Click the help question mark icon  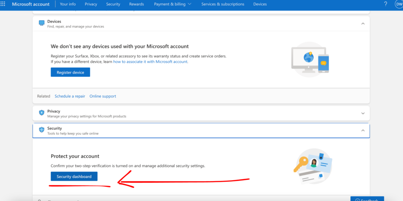pos(385,4)
